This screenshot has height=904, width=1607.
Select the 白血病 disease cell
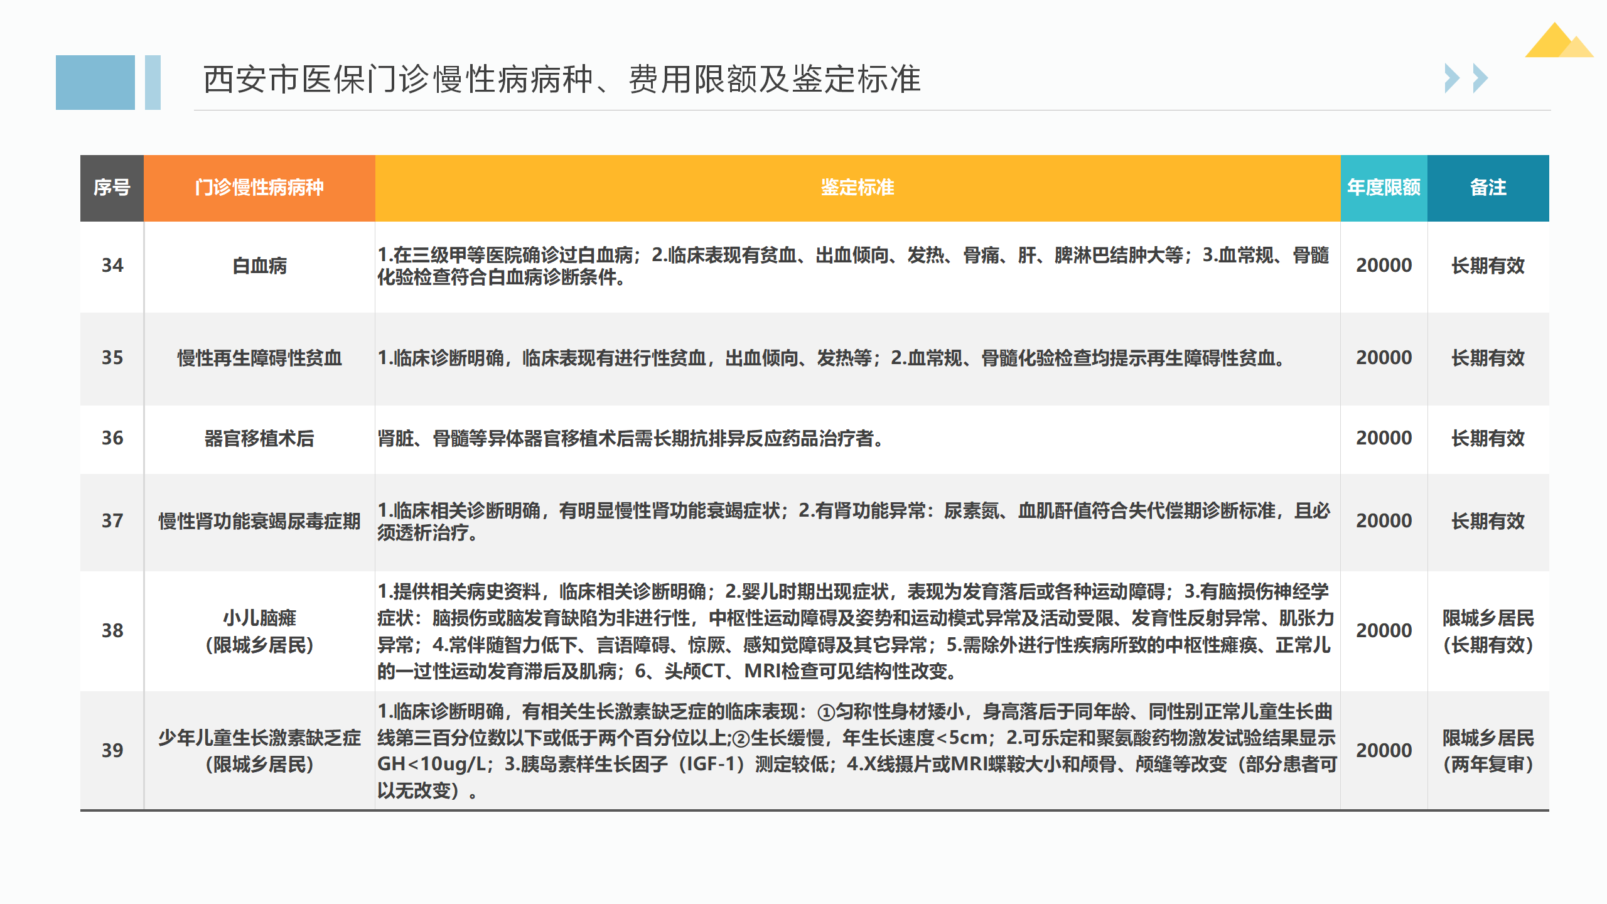(x=259, y=266)
